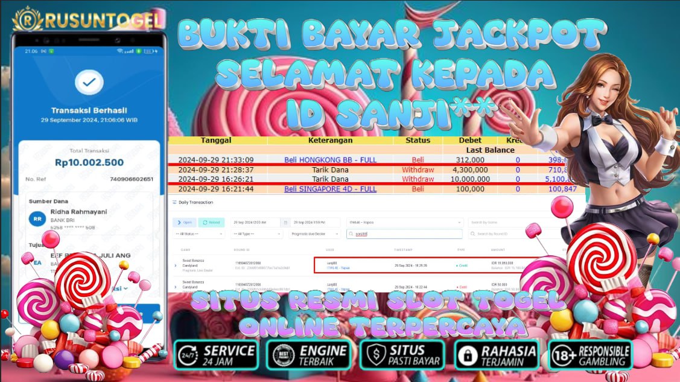The height and width of the screenshot is (382, 680).
Task: Click the Status column header
Action: coord(418,141)
